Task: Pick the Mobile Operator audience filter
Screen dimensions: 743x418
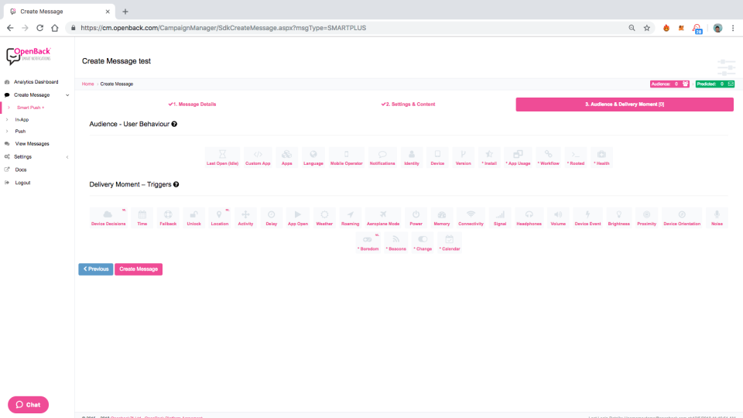Action: (347, 157)
